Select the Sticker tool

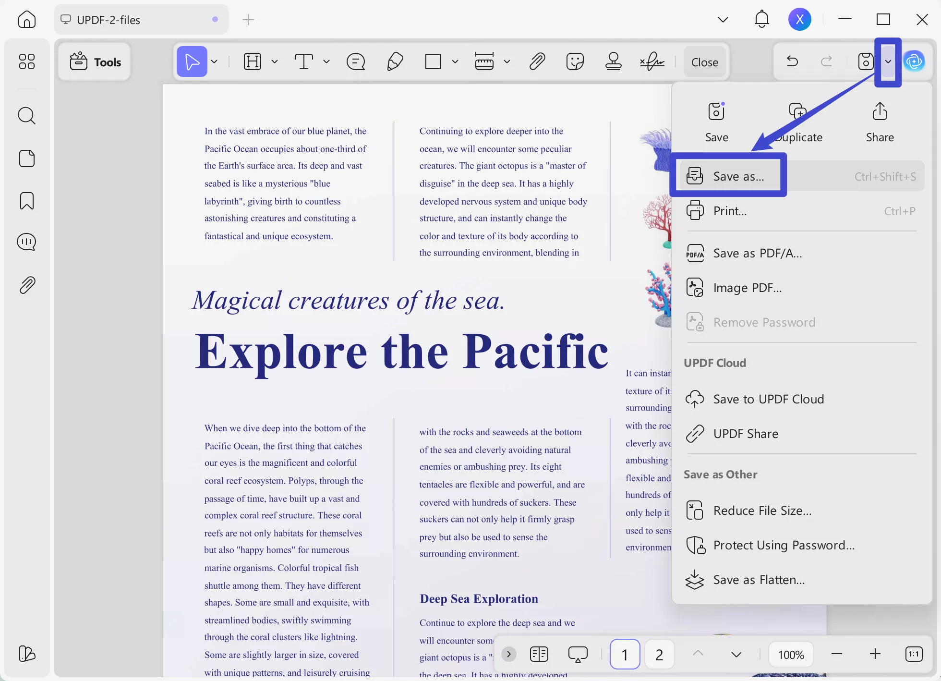[x=575, y=61]
